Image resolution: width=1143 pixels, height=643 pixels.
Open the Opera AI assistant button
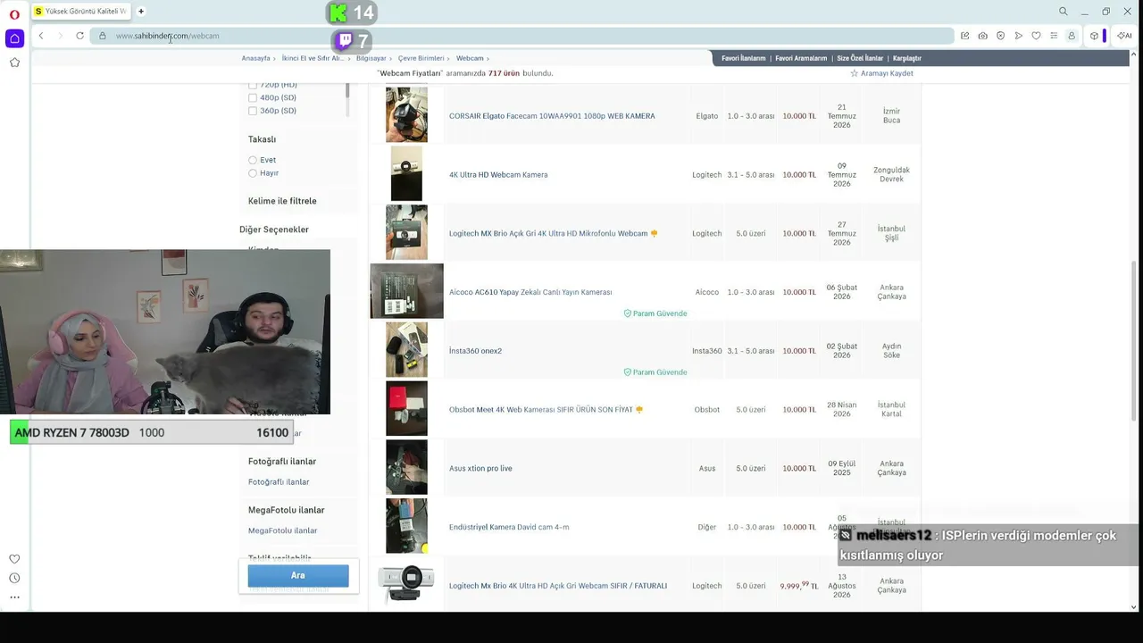tap(1124, 36)
